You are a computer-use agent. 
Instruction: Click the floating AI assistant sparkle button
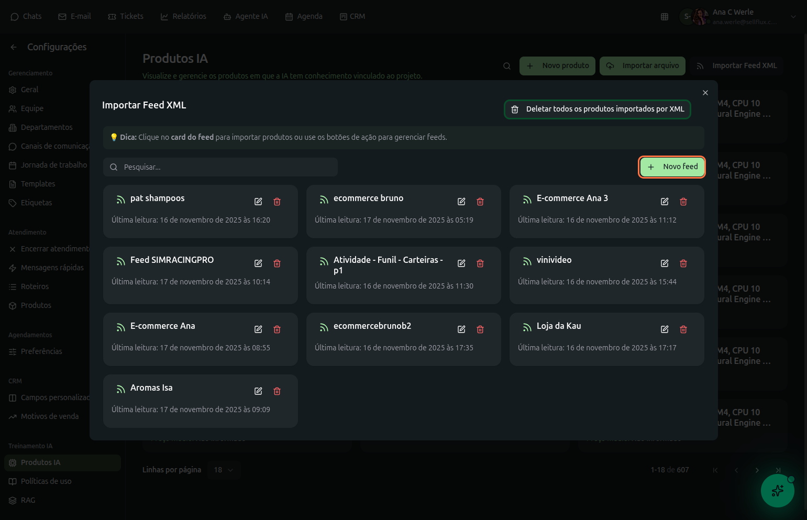click(777, 491)
